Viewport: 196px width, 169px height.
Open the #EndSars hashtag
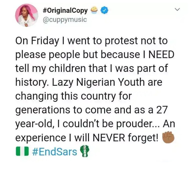click(54, 151)
